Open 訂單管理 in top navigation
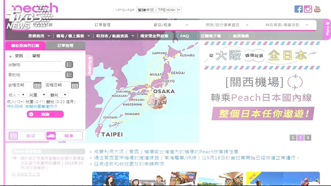 (x=102, y=25)
